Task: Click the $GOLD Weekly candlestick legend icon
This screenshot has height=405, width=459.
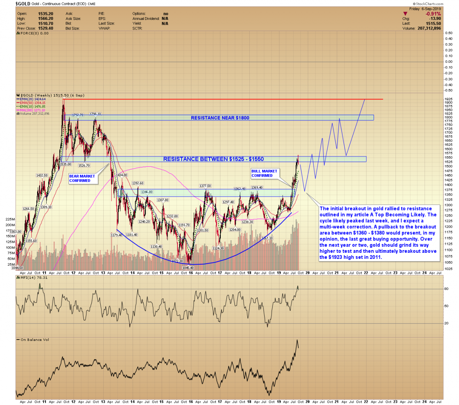Action: (18, 95)
